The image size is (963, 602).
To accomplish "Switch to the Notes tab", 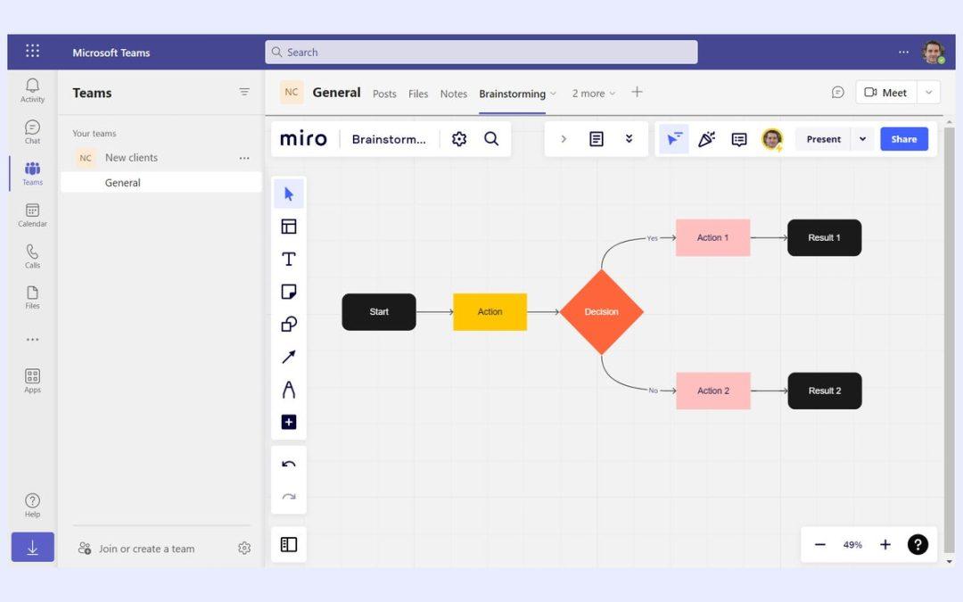I will [453, 94].
